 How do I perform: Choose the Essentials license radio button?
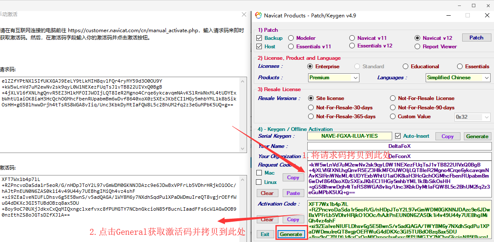coord(460,67)
